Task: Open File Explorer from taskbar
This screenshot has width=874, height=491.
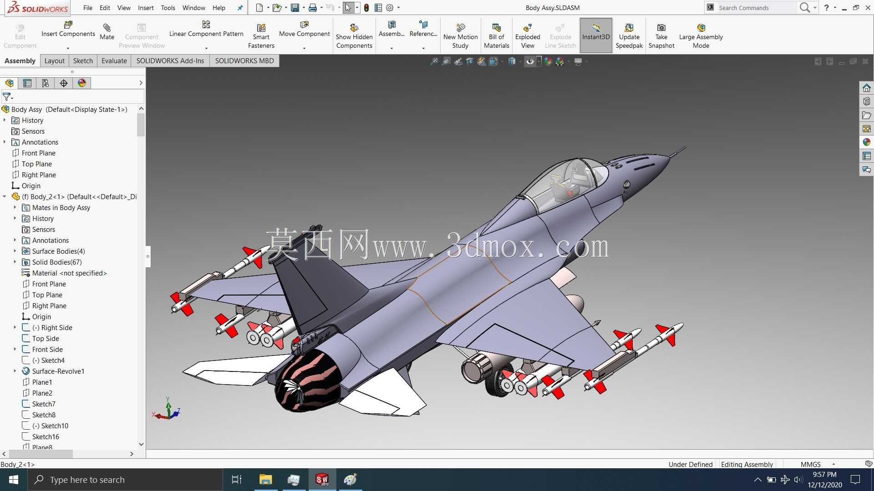Action: [265, 480]
